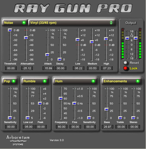
Task: Click the left Output level fader
Action: (127, 38)
